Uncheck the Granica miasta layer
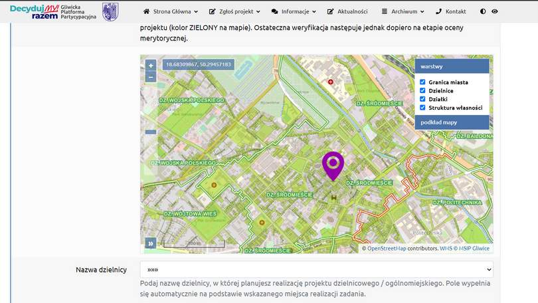Screen dimensions: 538x303 [422, 82]
